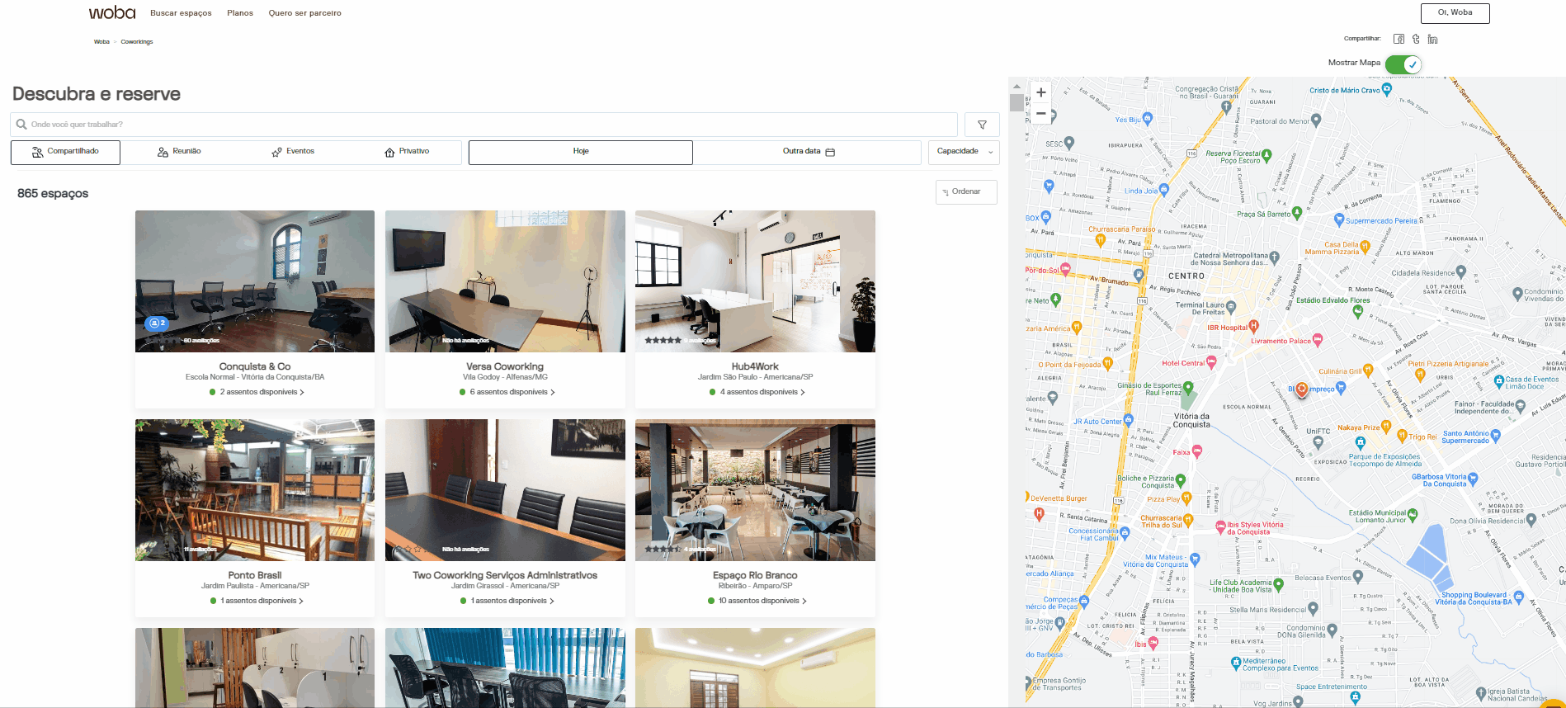Share page via Facebook icon
The height and width of the screenshot is (708, 1566).
click(1399, 39)
